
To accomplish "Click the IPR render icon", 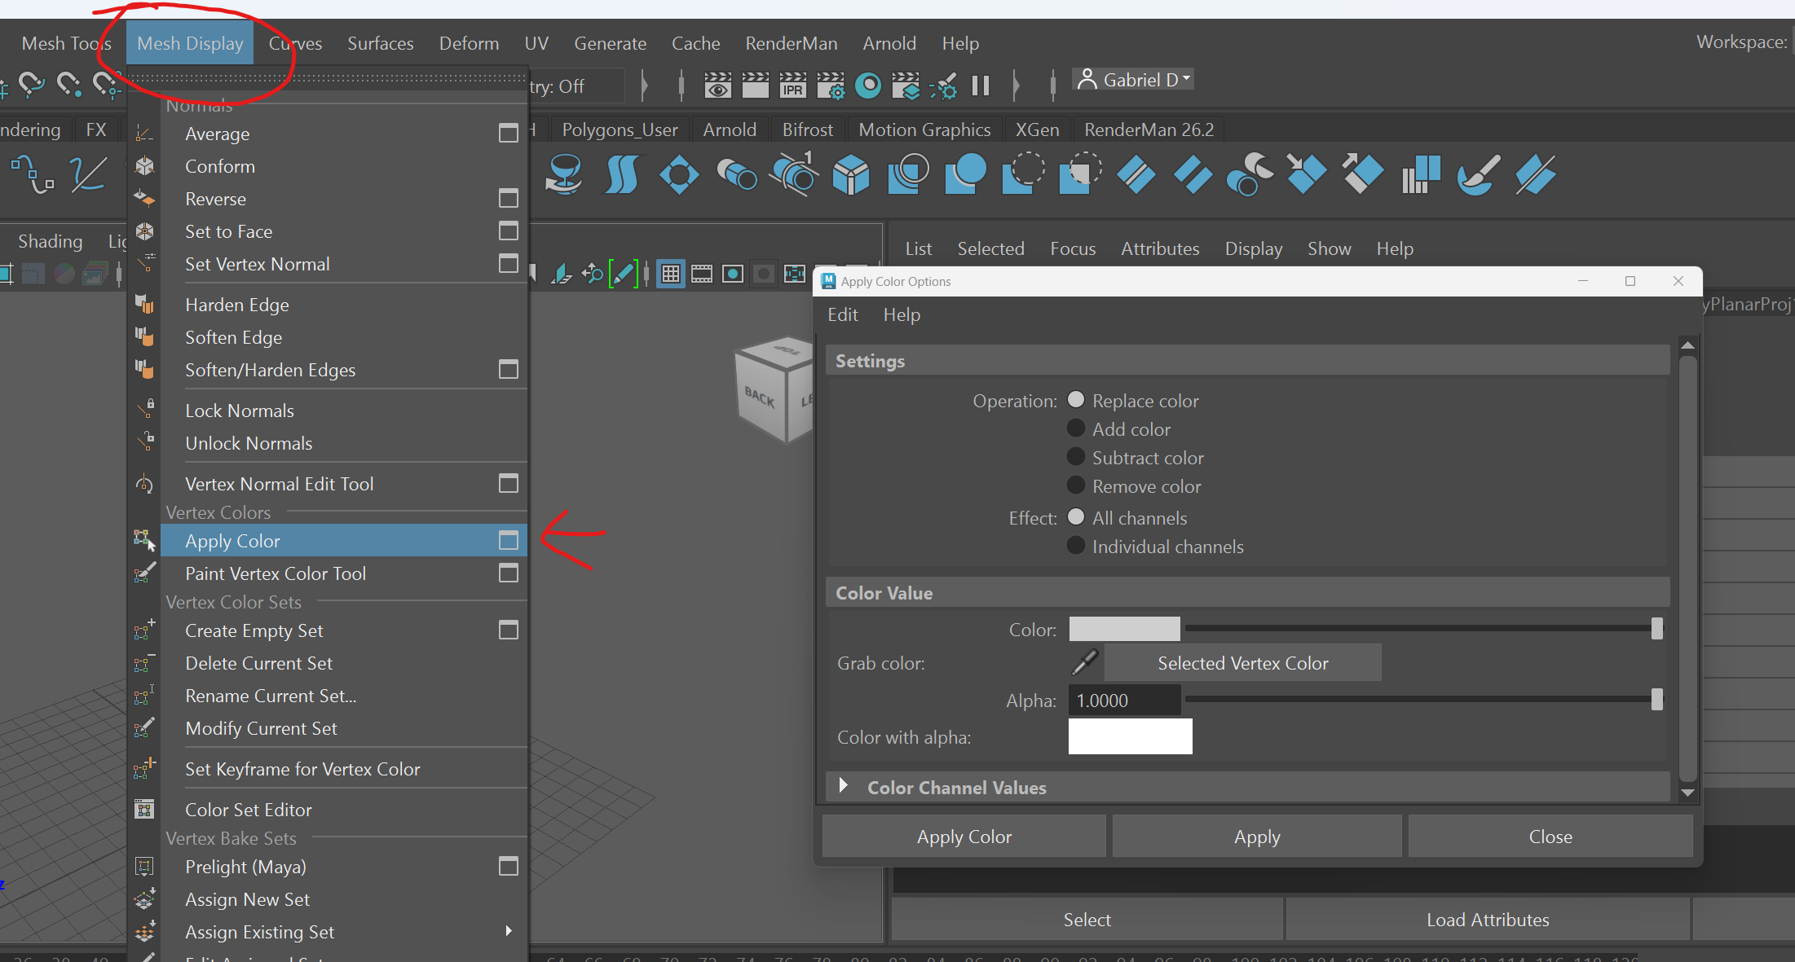I will [792, 85].
